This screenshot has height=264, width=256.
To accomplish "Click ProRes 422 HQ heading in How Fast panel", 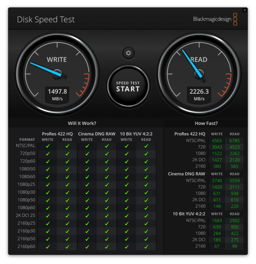I will [190, 134].
